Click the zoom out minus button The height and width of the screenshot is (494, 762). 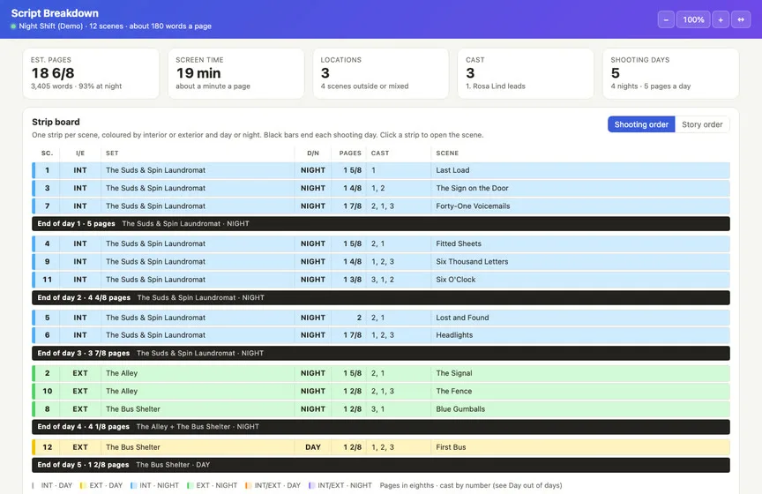click(x=666, y=19)
